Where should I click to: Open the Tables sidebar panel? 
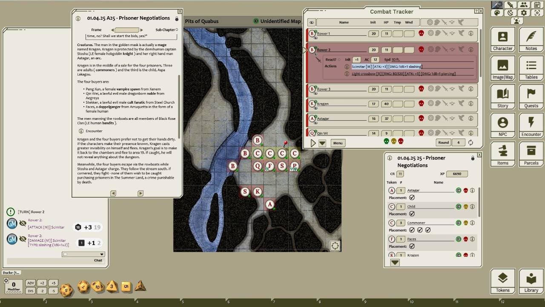[x=531, y=69]
